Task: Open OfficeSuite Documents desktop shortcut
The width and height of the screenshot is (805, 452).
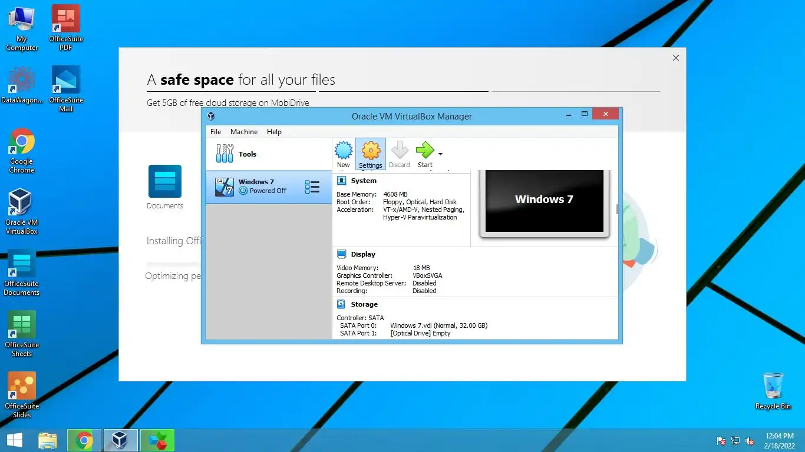Action: pos(22,273)
